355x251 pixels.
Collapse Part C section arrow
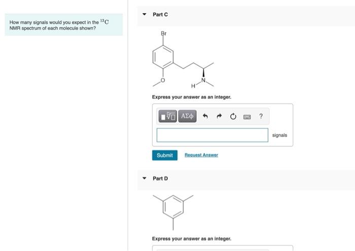coord(145,14)
